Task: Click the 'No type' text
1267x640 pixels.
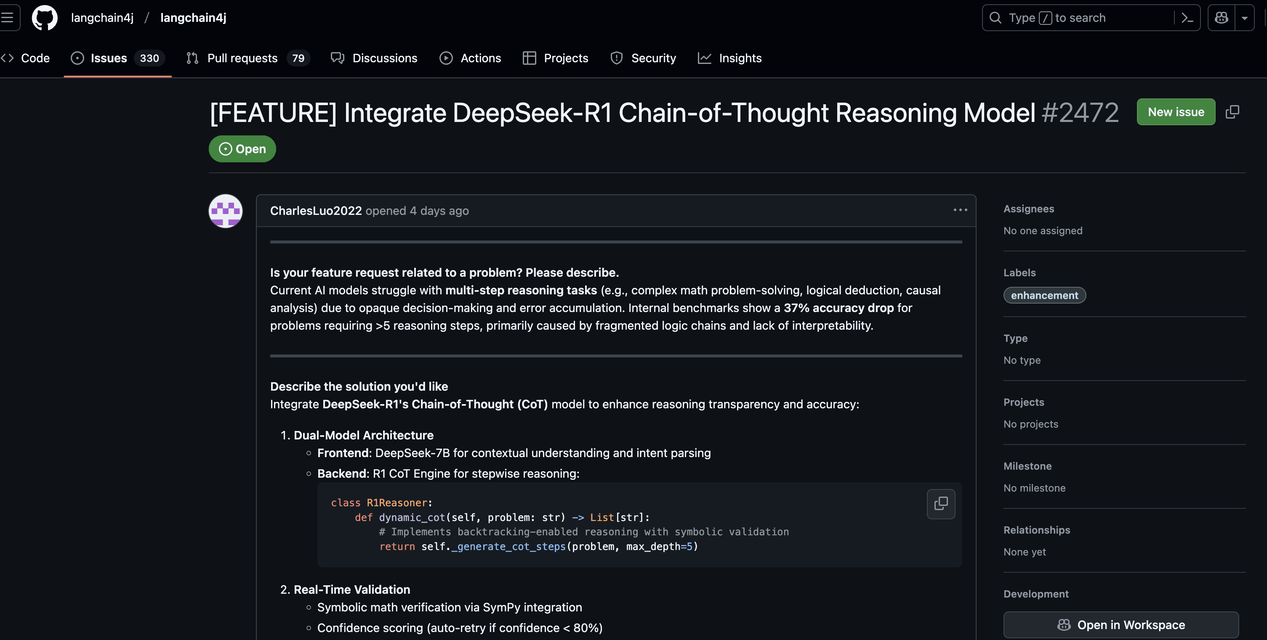Action: [1022, 360]
